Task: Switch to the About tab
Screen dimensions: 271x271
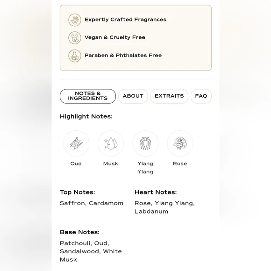Action: pyautogui.click(x=133, y=96)
